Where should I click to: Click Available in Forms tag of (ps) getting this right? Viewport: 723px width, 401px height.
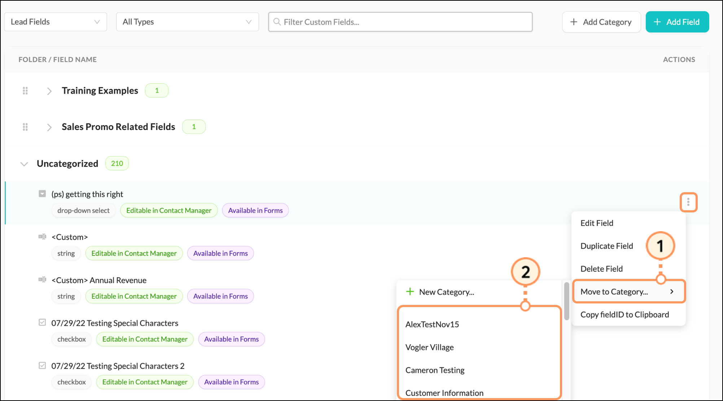pos(255,210)
